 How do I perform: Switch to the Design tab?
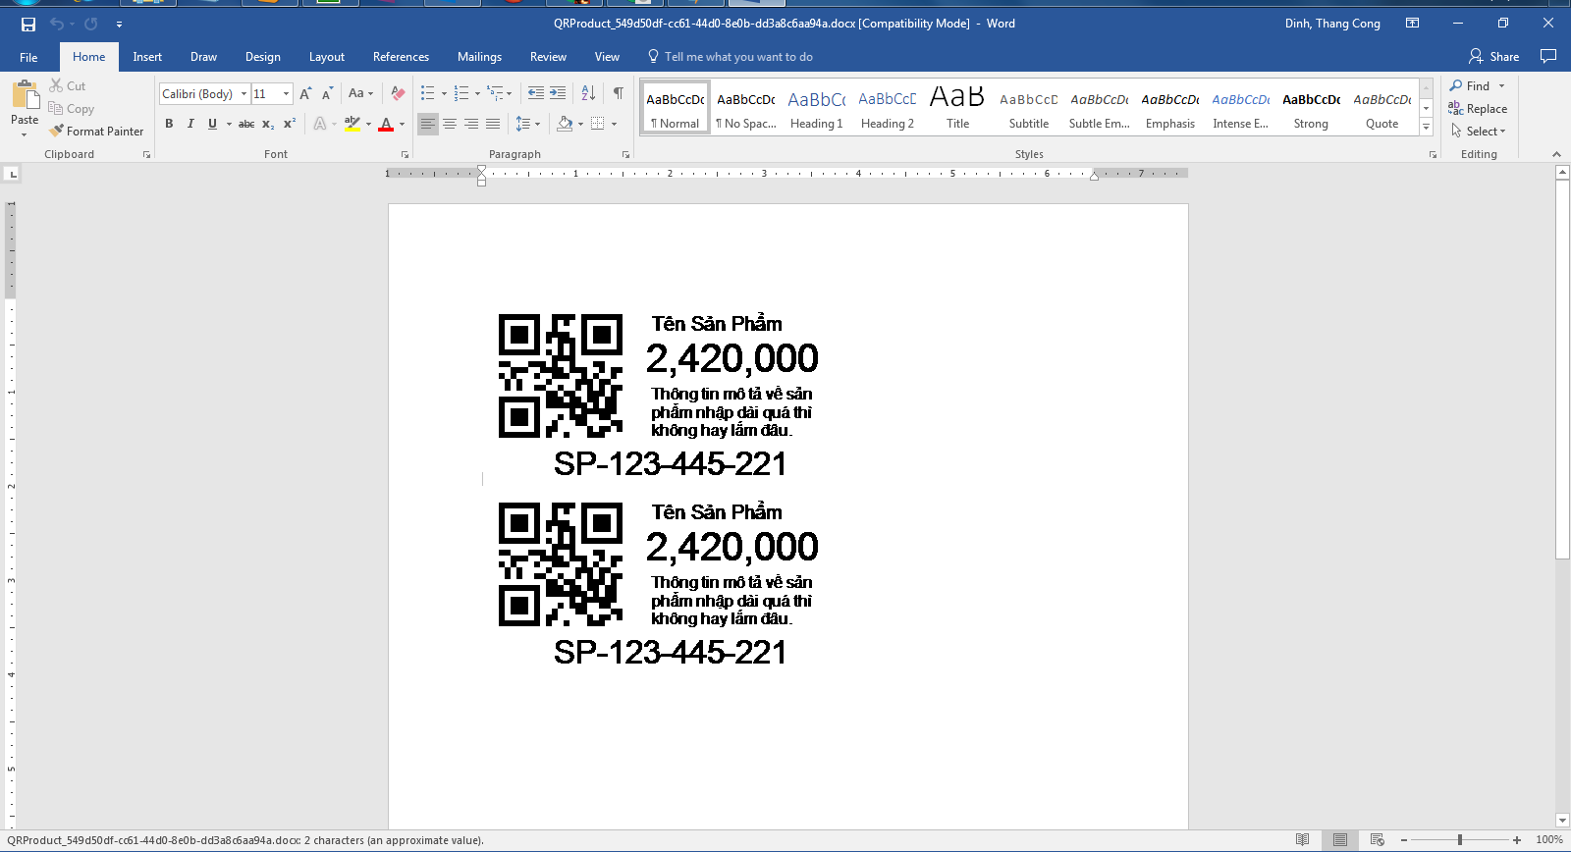point(263,57)
